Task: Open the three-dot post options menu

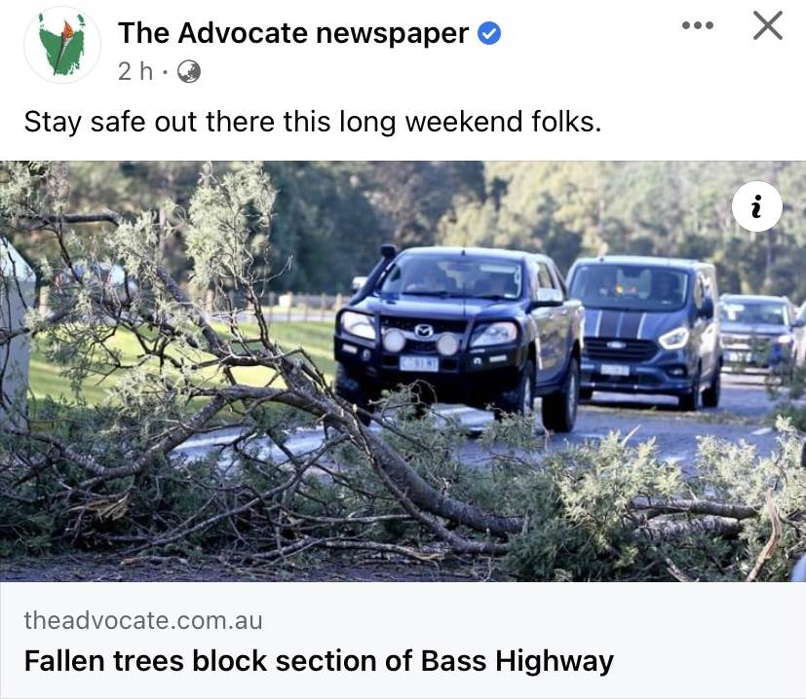Action: tap(698, 25)
